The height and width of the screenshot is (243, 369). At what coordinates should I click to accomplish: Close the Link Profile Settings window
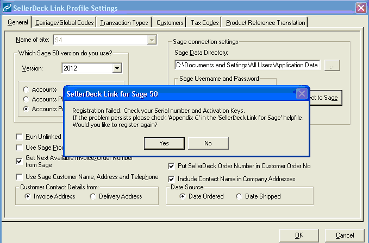(x=360, y=8)
